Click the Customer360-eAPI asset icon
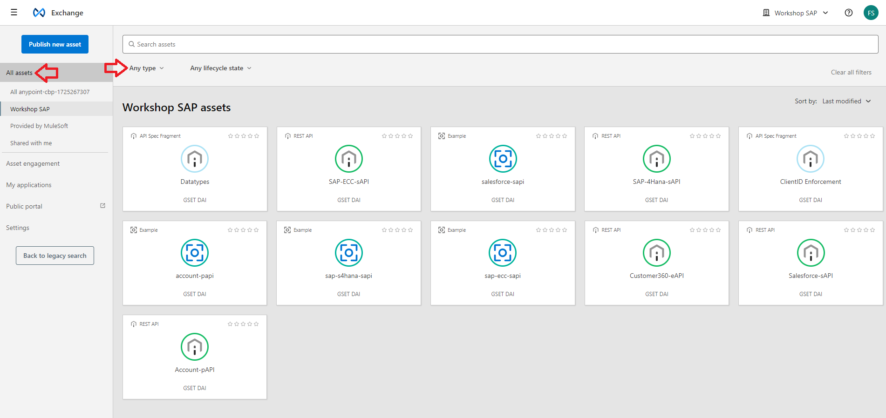886x418 pixels. pos(657,253)
